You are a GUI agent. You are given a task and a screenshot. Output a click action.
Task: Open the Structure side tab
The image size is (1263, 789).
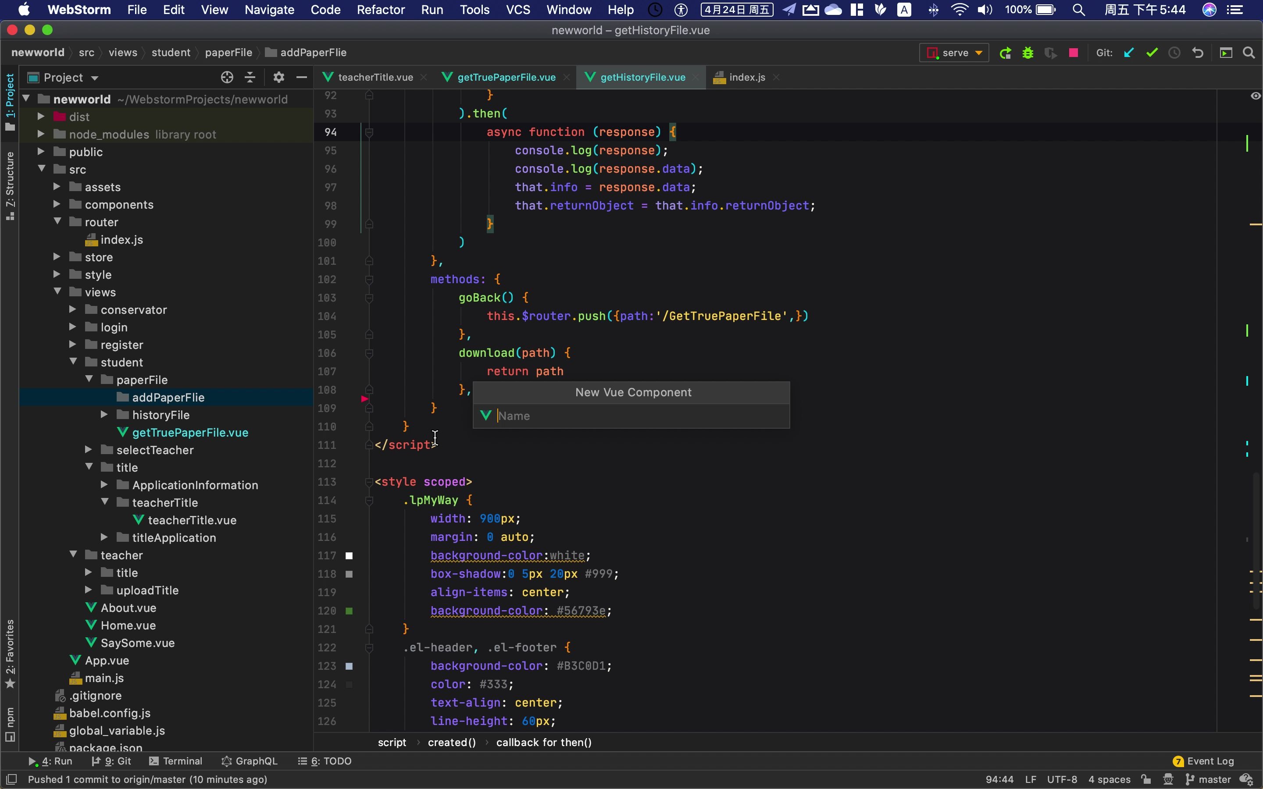(x=10, y=186)
